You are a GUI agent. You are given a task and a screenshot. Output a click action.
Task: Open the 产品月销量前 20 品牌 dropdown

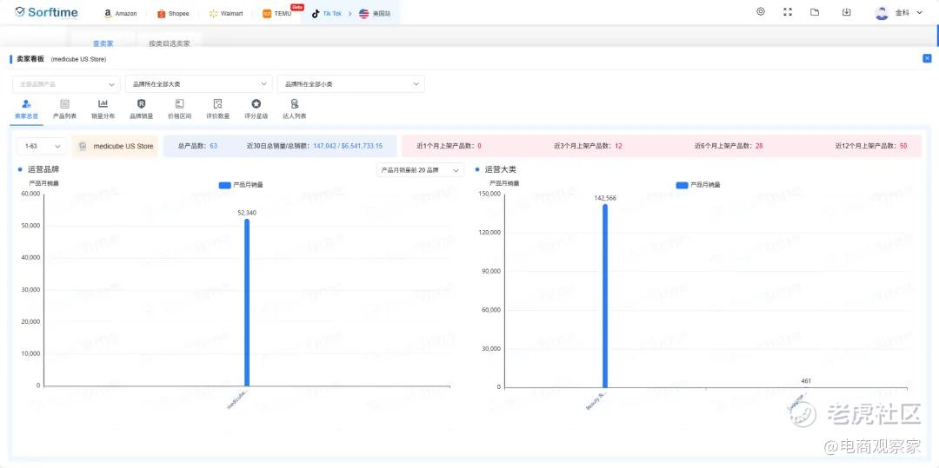[x=420, y=170]
